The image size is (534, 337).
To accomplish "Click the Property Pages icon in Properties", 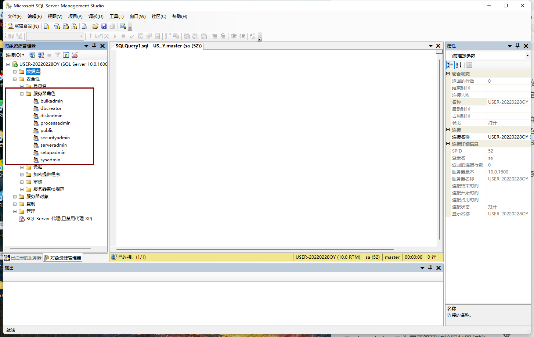I will (x=469, y=65).
